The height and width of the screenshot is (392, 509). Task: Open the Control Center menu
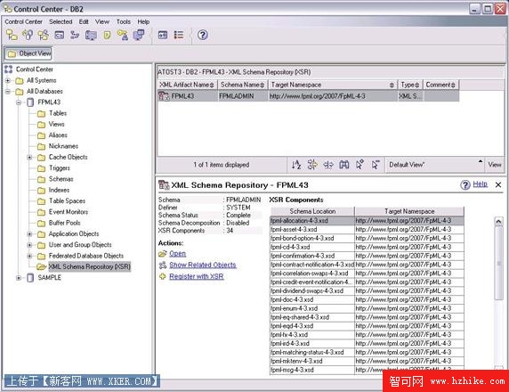click(23, 21)
